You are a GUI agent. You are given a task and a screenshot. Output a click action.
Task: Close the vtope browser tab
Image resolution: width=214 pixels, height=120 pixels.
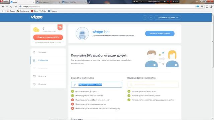(x=33, y=2)
